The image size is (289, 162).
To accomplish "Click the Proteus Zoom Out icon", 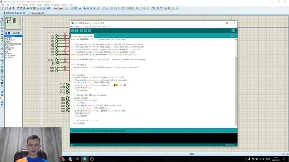I will pos(91,9).
